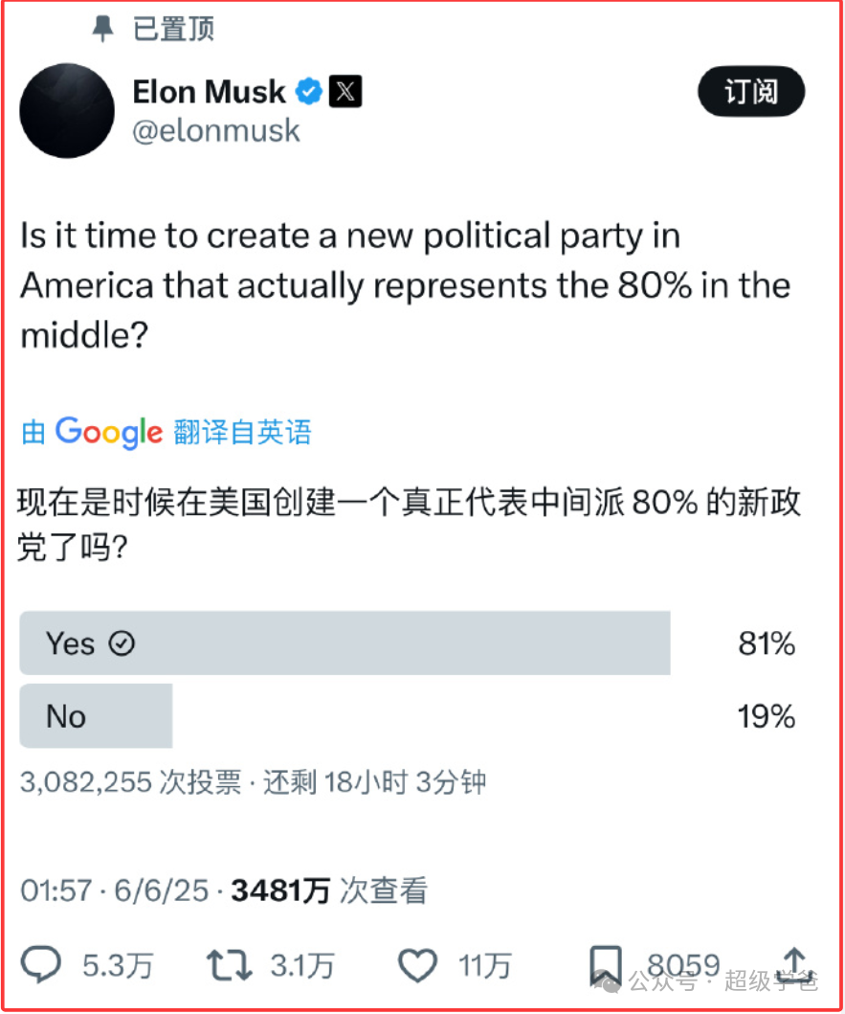Click the Google translation logo
Screen dimensions: 845x1014
tap(108, 432)
